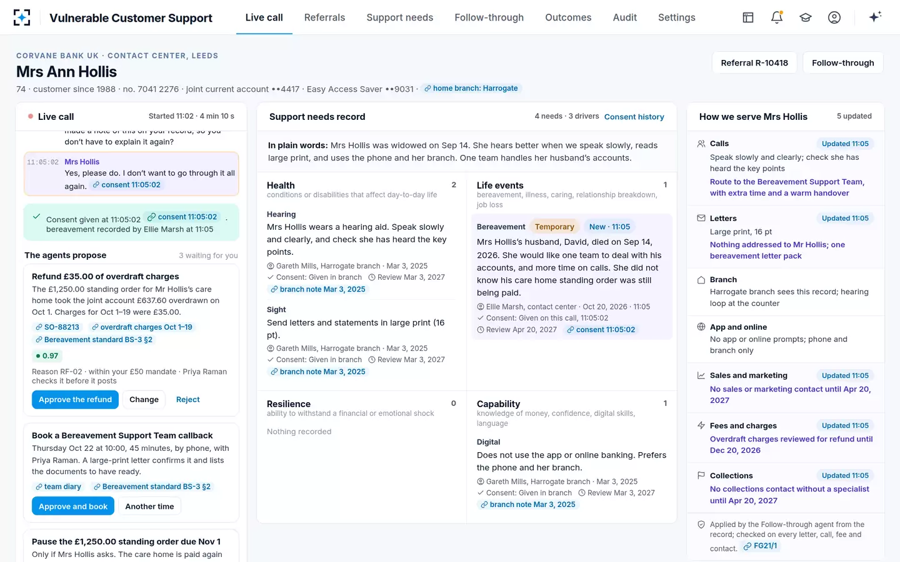Open overdraft charges Oct 1–19 link
Screen dimensions: 900x562
142,327
